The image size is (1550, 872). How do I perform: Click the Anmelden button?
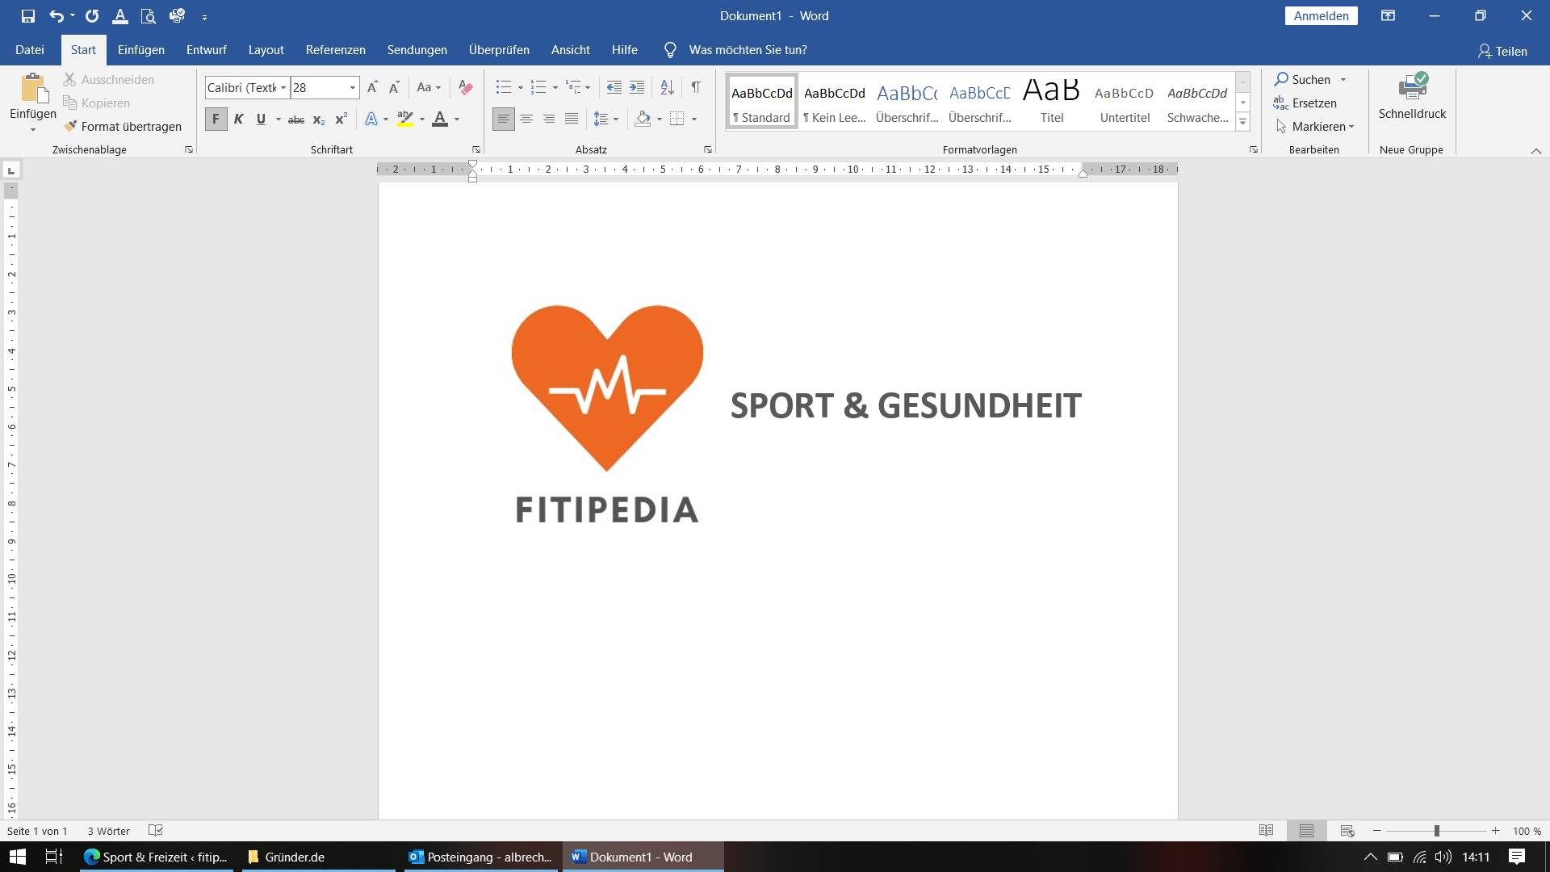click(x=1321, y=16)
